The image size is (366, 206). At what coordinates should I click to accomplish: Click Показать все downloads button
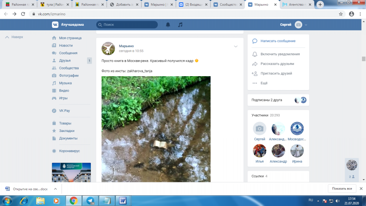[342, 188]
